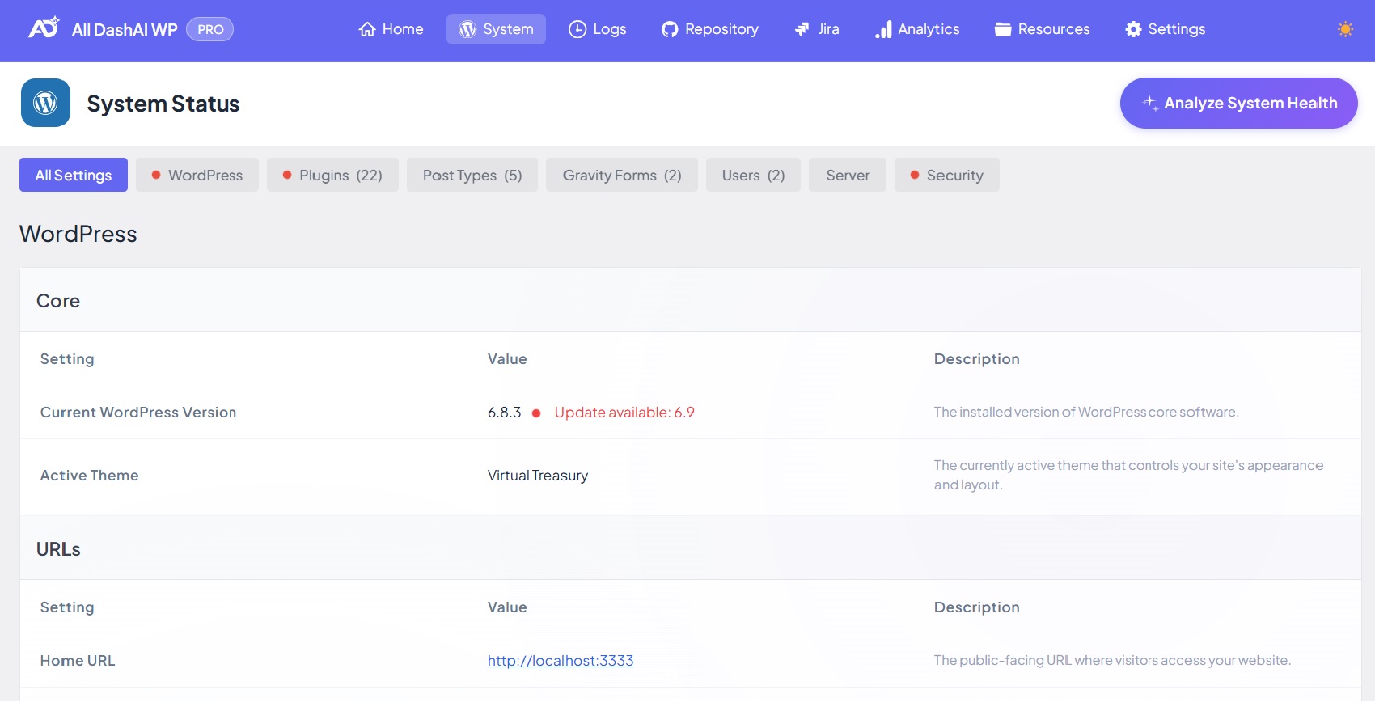Click the Home house icon in navigation
1375x711 pixels.
(367, 29)
